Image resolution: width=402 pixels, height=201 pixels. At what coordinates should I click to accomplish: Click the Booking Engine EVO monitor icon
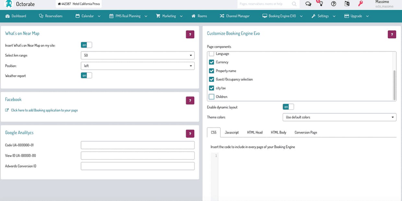(265, 16)
